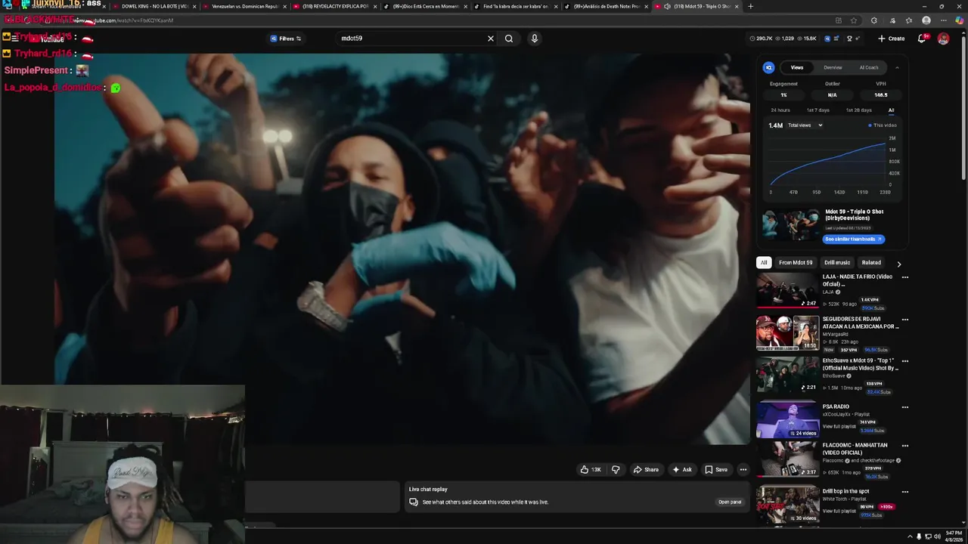This screenshot has height=544, width=968.
Task: Open the Filters extension button
Action: 286,39
